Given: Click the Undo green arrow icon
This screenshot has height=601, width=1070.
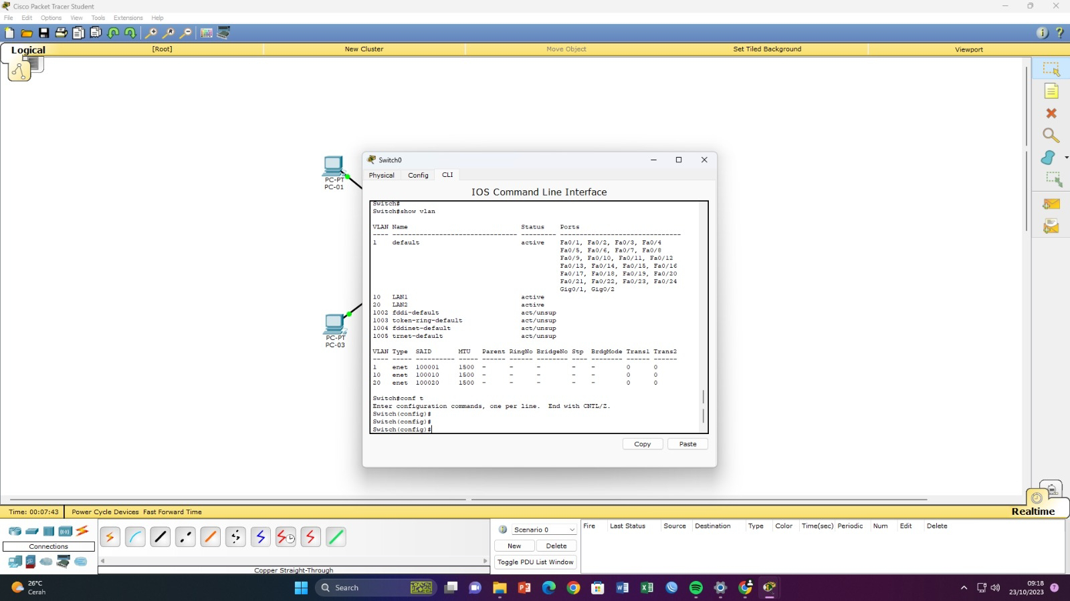Looking at the screenshot, I should coord(113,33).
